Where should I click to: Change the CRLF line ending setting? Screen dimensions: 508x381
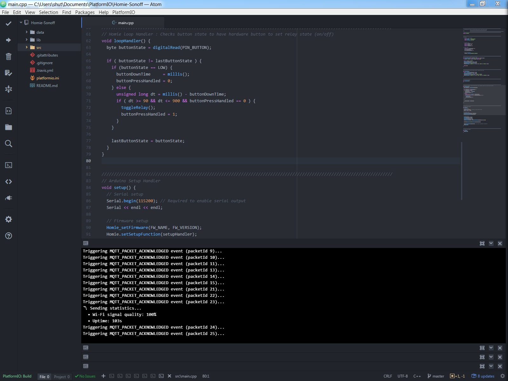tap(388, 376)
